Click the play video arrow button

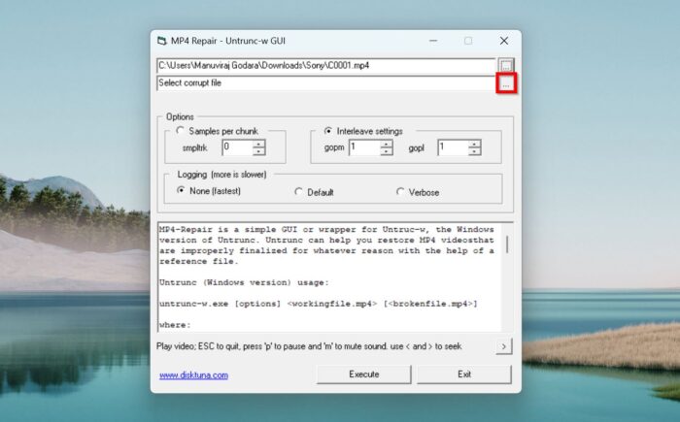coord(503,346)
